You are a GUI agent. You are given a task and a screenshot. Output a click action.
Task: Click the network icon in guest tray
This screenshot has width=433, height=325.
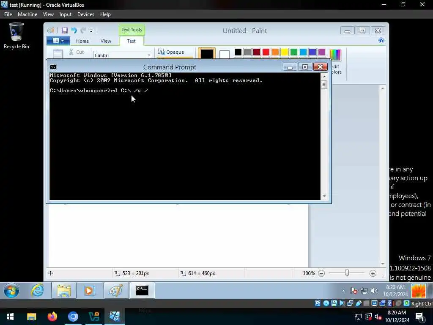click(x=364, y=291)
